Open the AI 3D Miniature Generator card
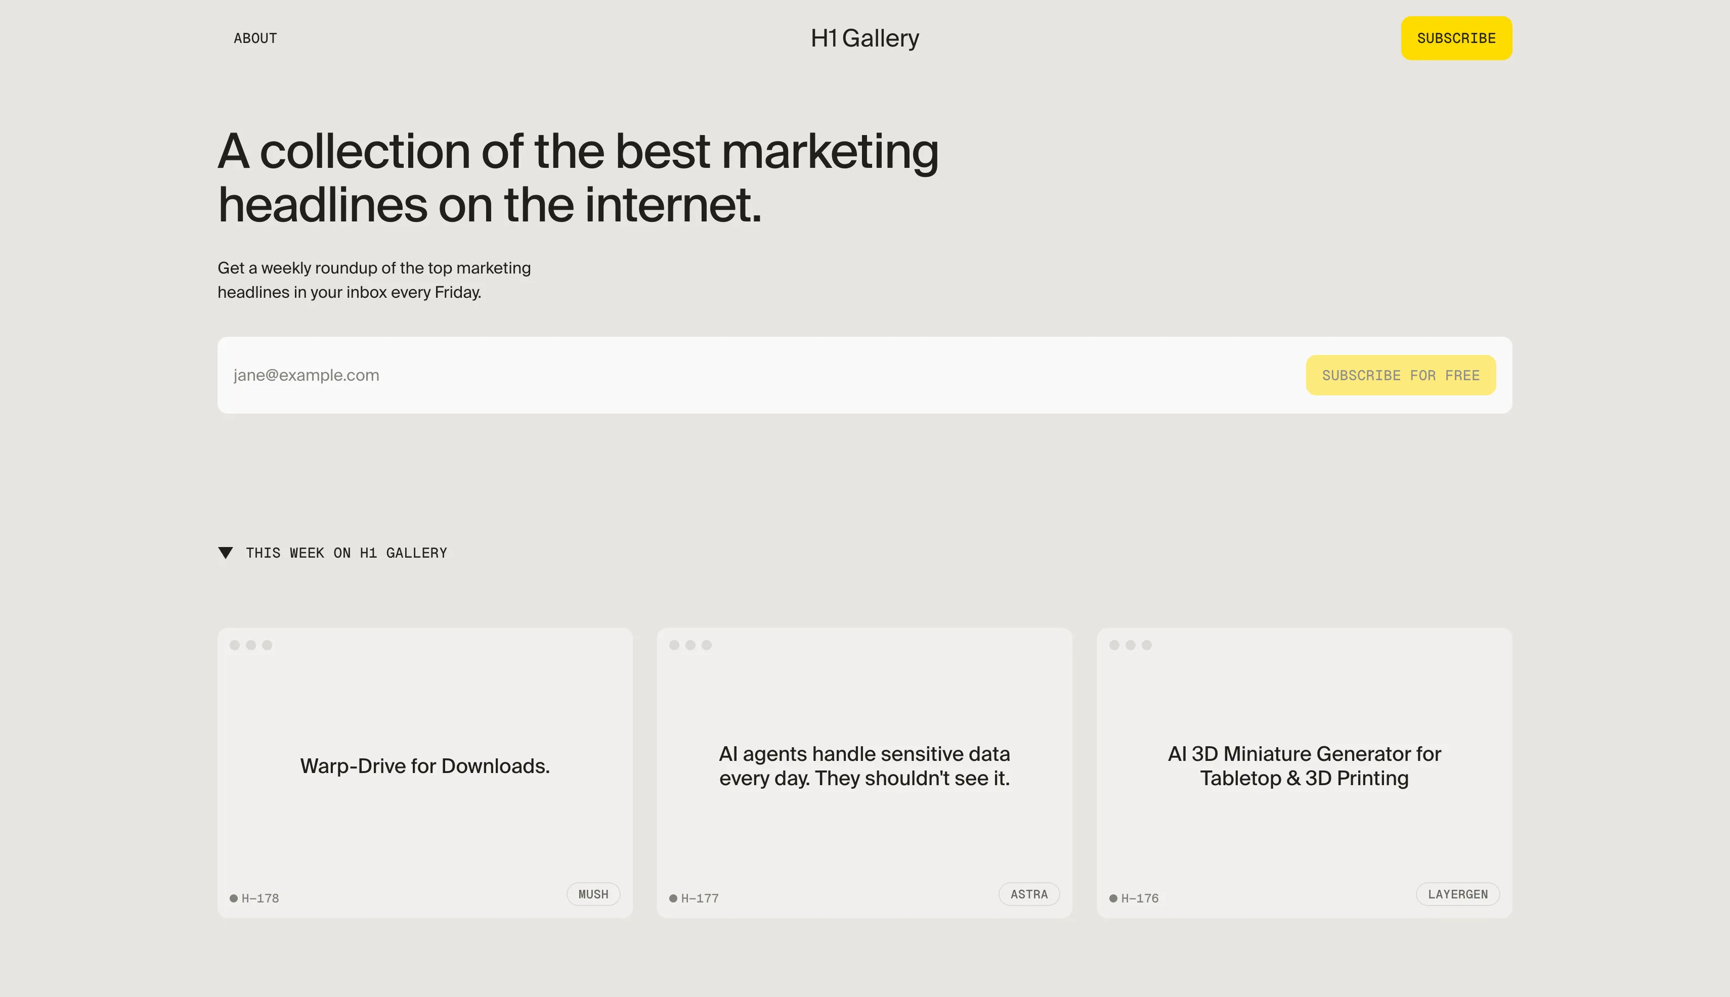 click(x=1303, y=765)
